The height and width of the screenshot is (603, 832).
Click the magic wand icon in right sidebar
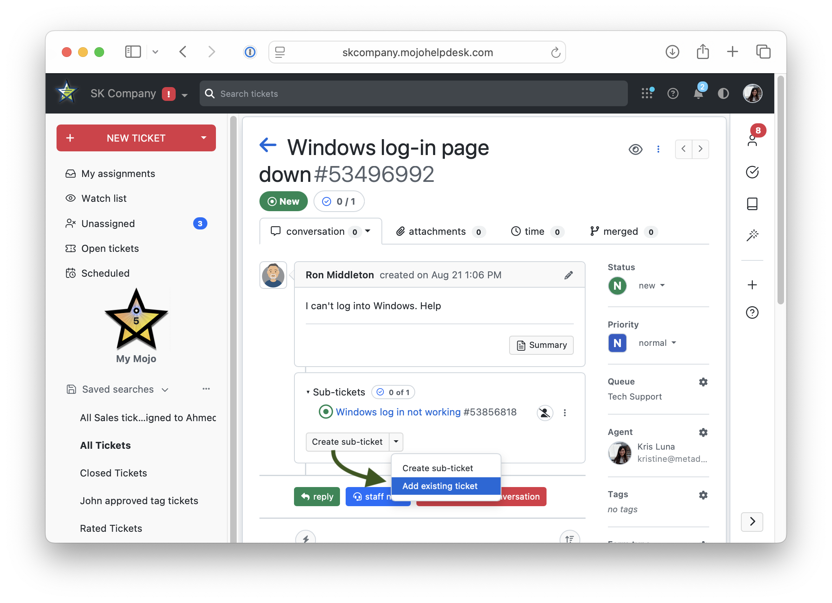(752, 235)
